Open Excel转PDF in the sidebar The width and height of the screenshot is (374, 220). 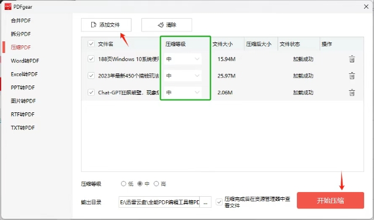pos(24,74)
